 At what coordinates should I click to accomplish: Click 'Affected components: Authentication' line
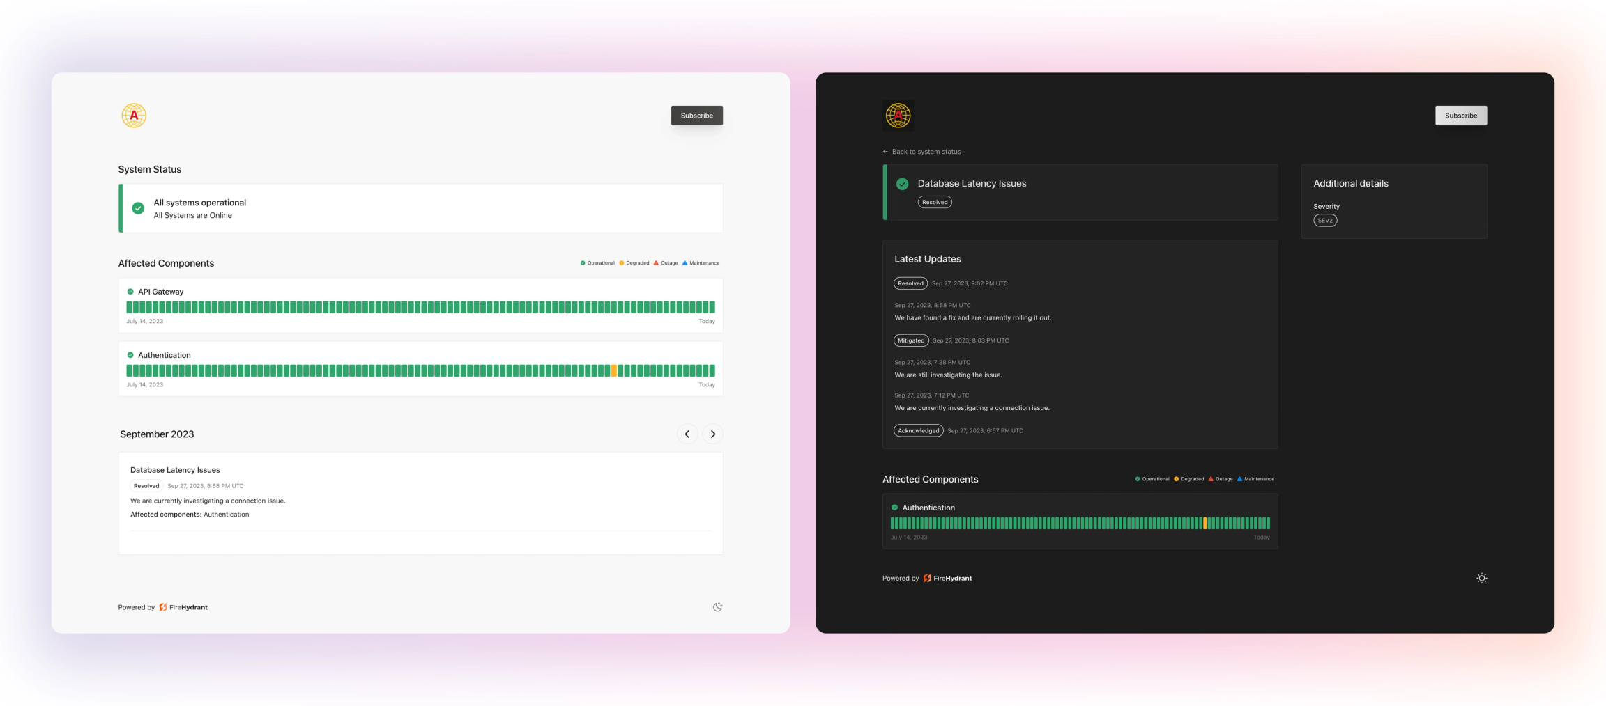pyautogui.click(x=190, y=515)
